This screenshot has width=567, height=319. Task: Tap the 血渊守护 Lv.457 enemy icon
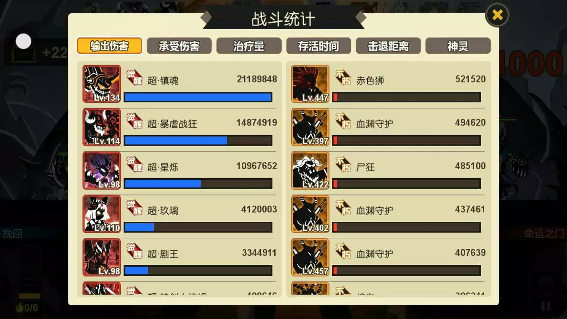coord(310,257)
